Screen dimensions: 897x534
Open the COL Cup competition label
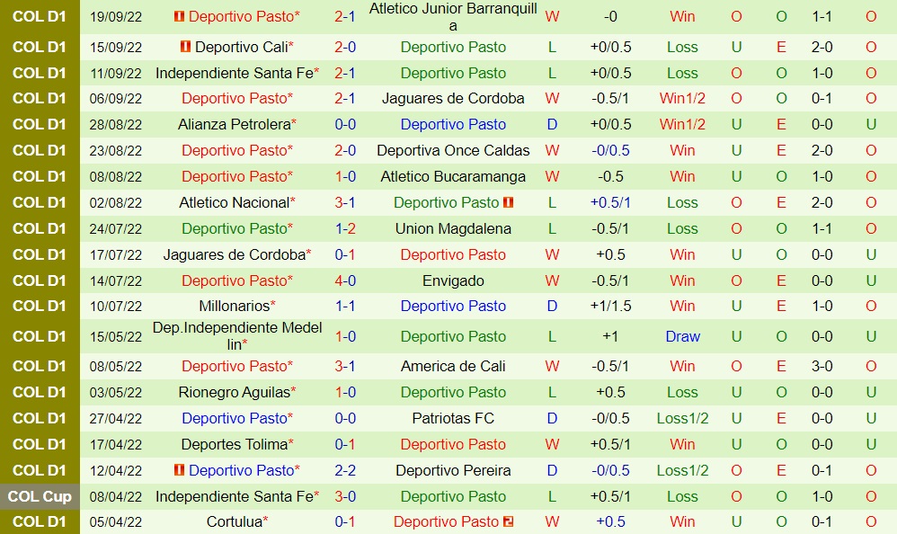[40, 496]
